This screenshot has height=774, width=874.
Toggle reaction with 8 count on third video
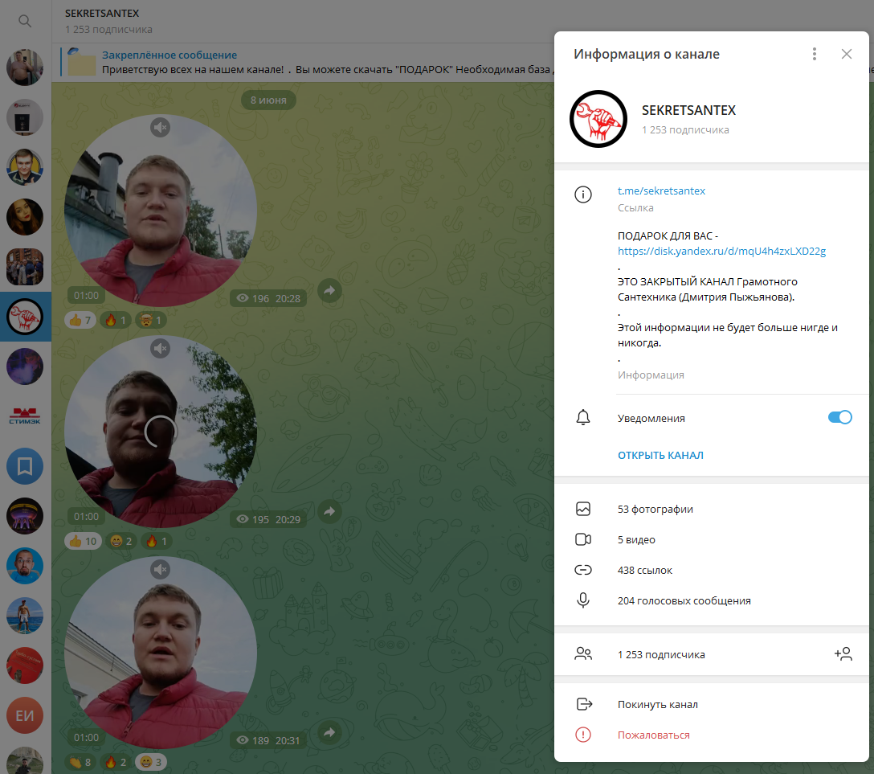[80, 762]
